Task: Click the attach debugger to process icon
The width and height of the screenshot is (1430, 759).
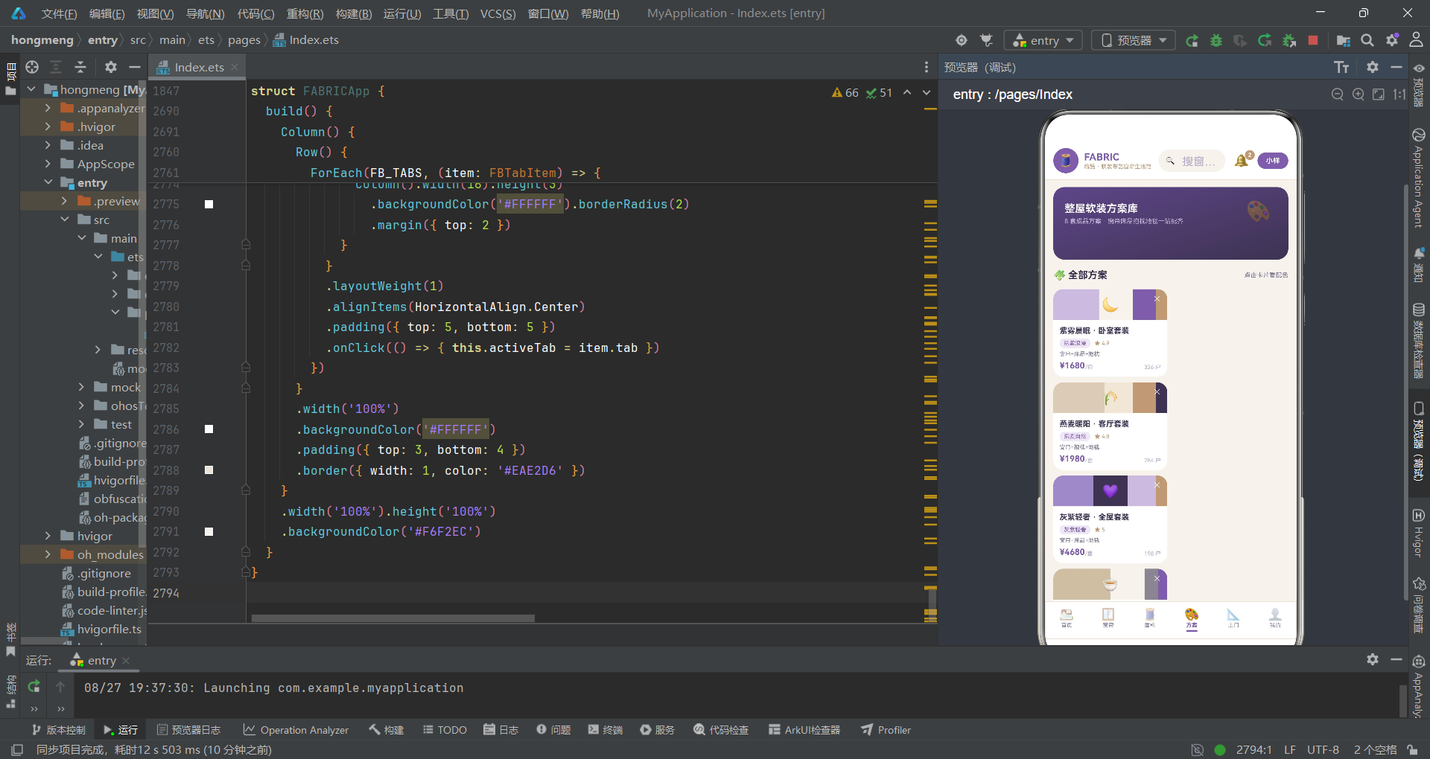Action: click(x=1289, y=40)
